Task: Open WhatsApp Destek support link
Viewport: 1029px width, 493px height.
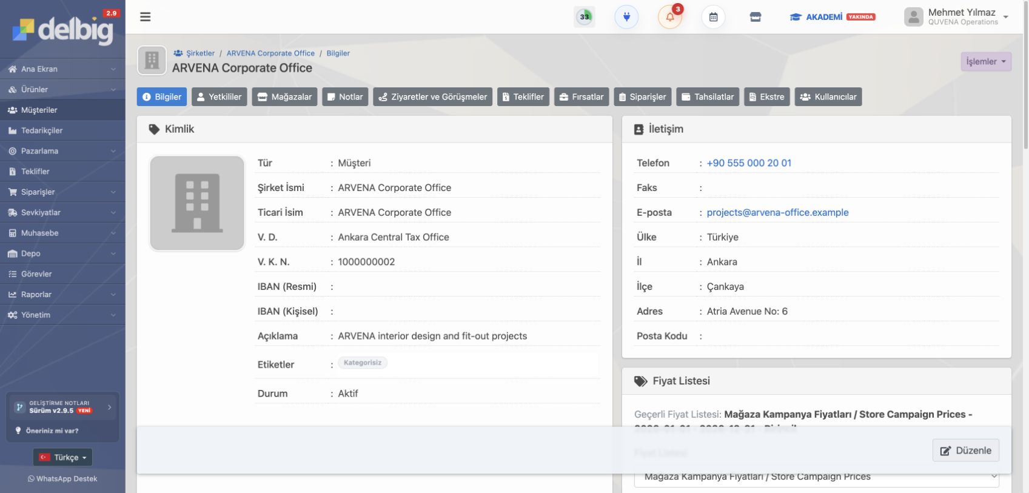Action: point(62,479)
